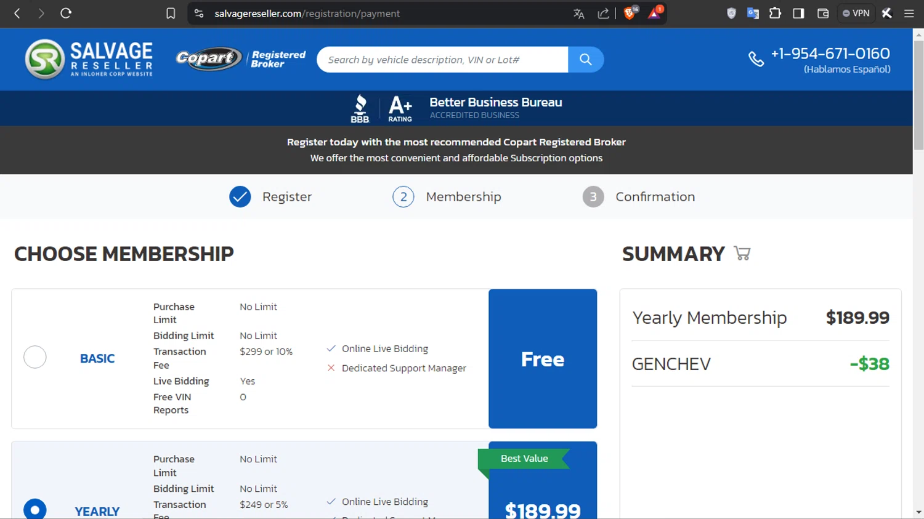
Task: Click the Salvage Reseller logo
Action: point(89,59)
